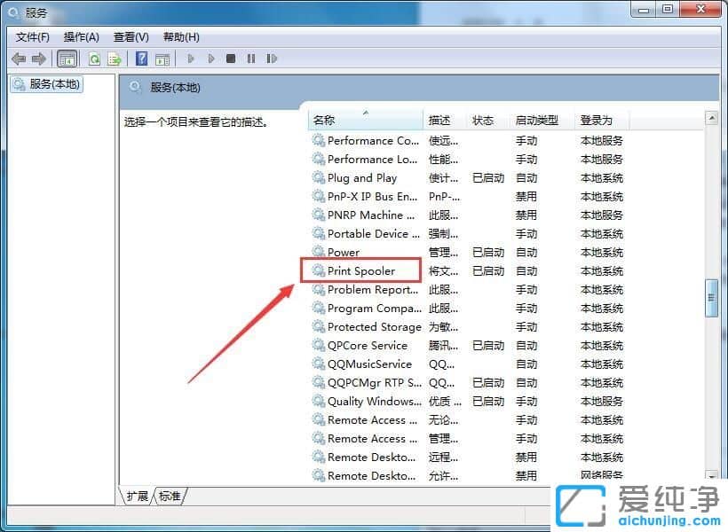The image size is (728, 532).
Task: Click the Export List toolbar icon
Action: (x=115, y=59)
